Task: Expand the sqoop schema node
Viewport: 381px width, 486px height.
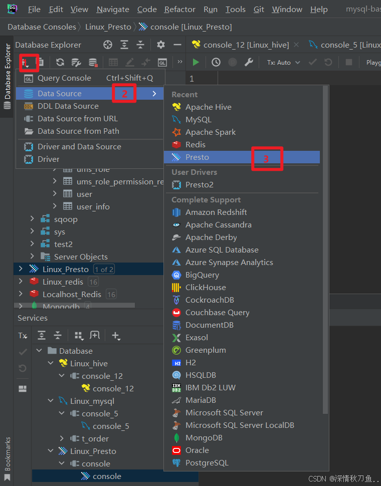Action: 32,219
